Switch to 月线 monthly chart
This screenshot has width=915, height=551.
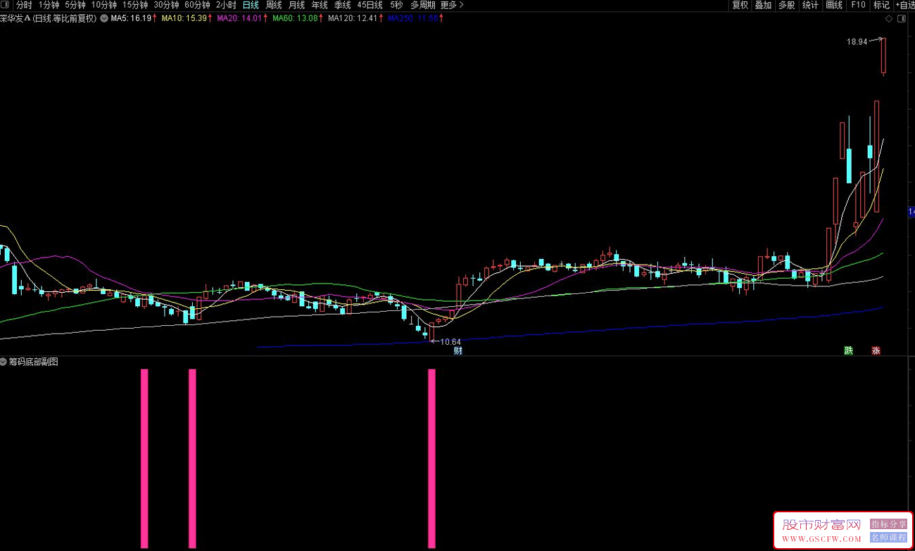coord(297,5)
